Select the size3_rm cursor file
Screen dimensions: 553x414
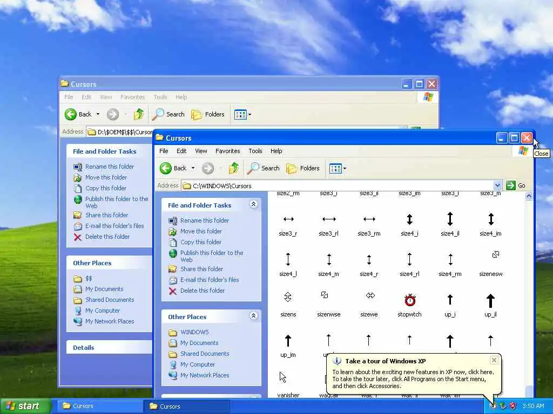point(369,225)
